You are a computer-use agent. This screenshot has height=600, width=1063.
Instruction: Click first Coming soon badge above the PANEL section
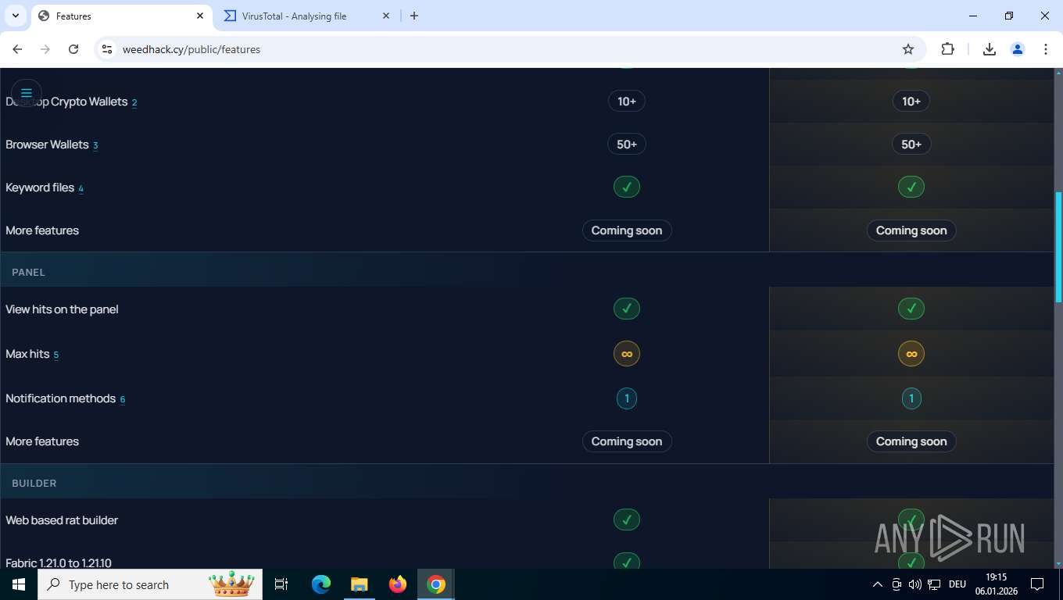(x=627, y=230)
